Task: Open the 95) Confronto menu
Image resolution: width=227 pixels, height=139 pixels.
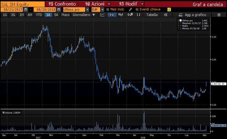Action: (62, 4)
